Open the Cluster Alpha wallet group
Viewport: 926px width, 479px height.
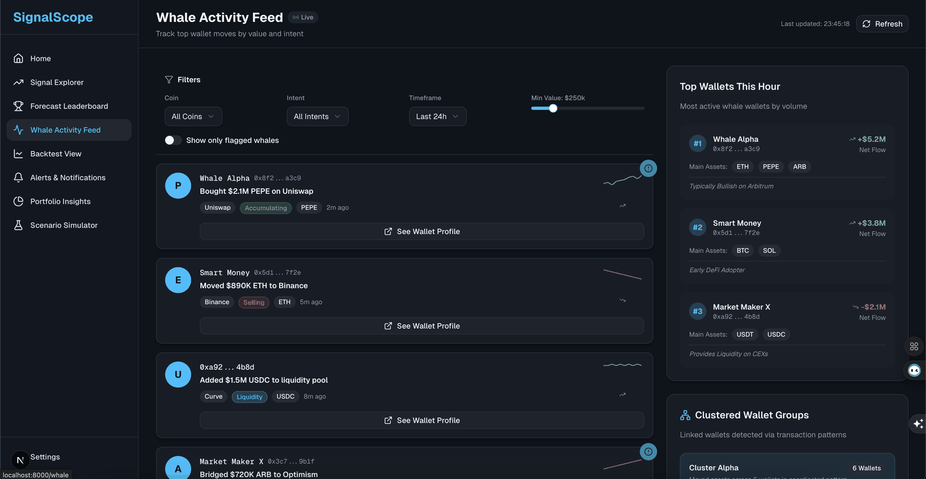787,467
